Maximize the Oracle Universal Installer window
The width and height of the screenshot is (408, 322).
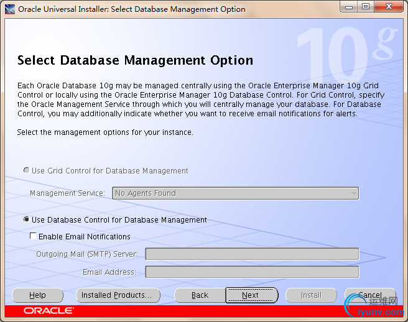tap(366, 7)
